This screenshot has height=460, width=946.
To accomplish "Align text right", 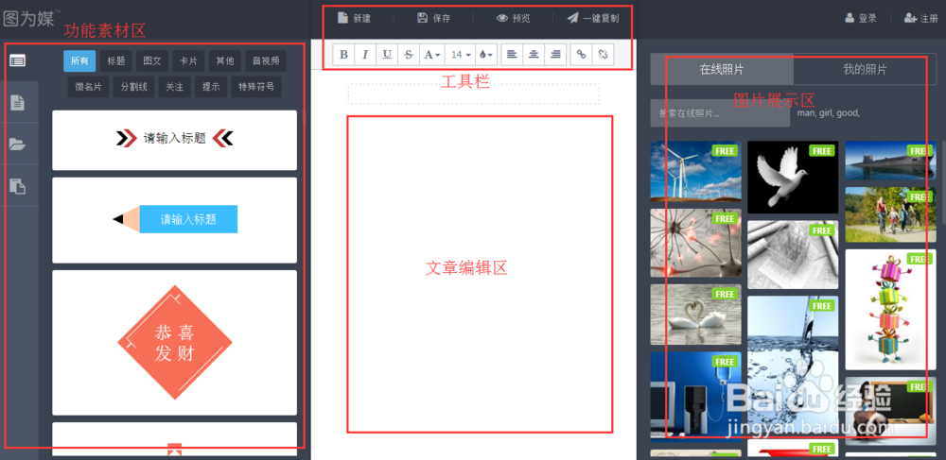I will pyautogui.click(x=555, y=54).
